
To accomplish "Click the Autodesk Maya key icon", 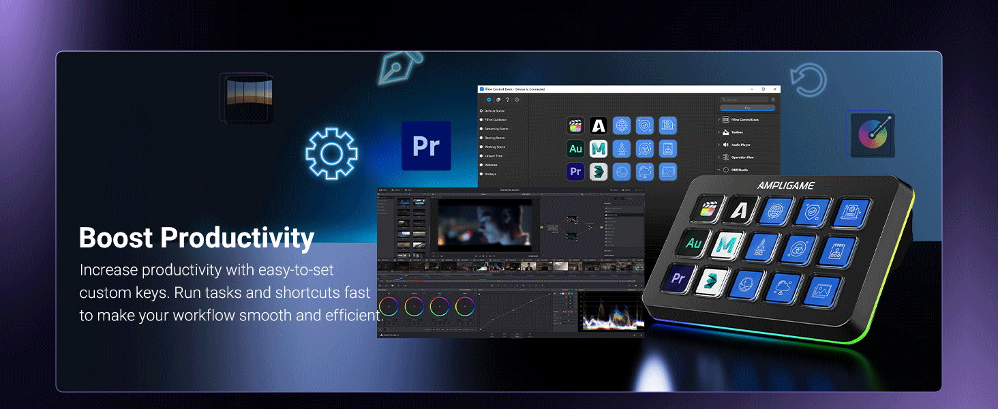I will pyautogui.click(x=599, y=149).
